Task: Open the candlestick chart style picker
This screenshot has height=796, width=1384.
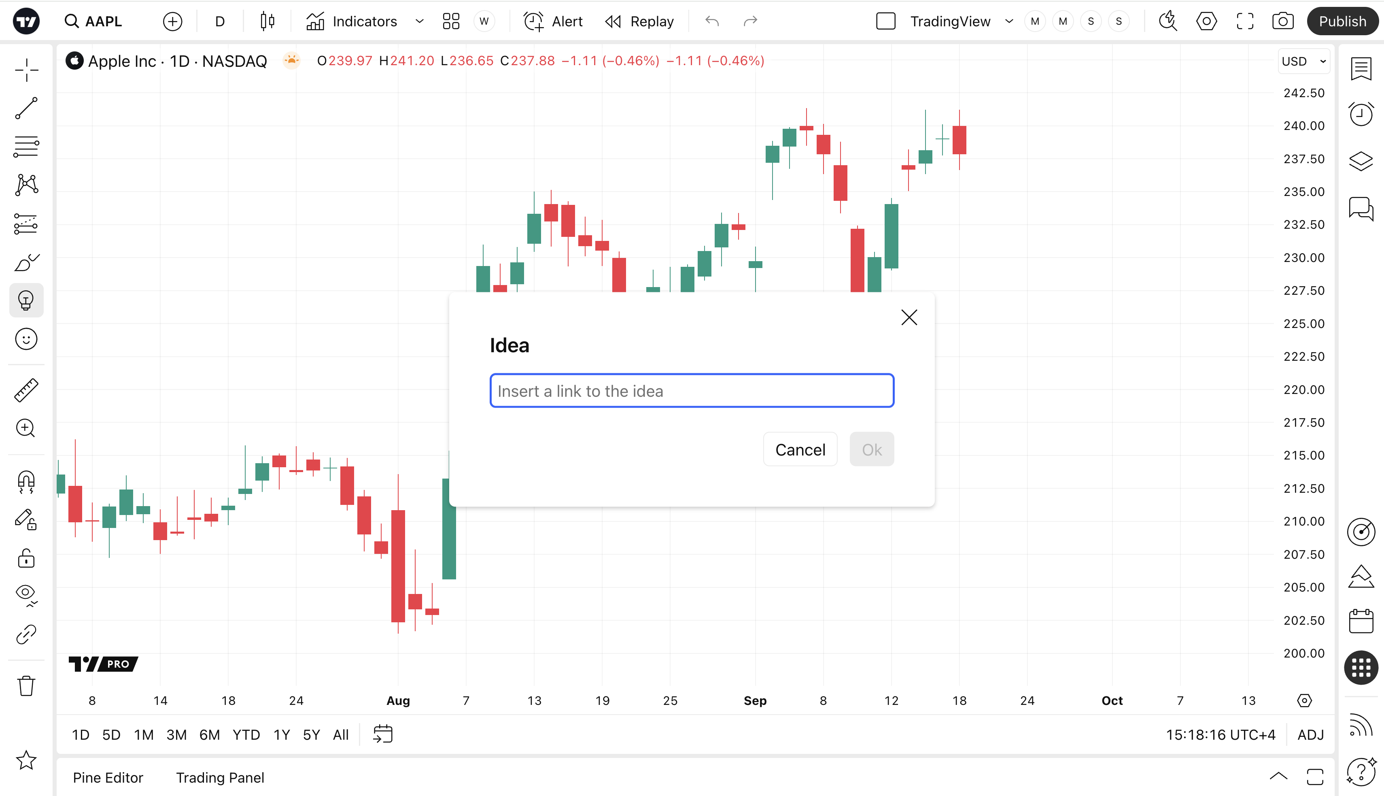Action: click(x=267, y=21)
